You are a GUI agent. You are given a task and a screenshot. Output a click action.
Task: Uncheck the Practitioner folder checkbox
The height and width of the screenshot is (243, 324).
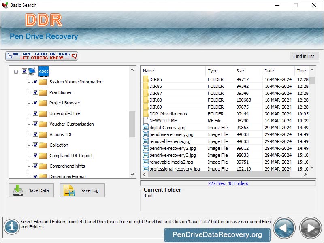tap(35, 92)
